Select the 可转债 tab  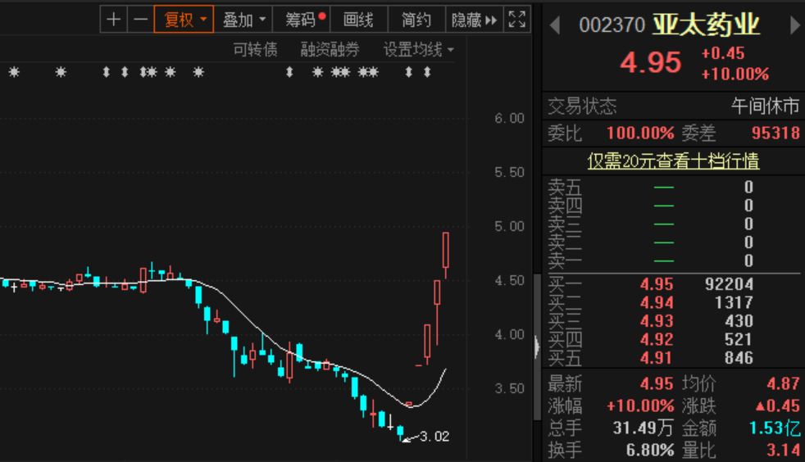pyautogui.click(x=255, y=50)
